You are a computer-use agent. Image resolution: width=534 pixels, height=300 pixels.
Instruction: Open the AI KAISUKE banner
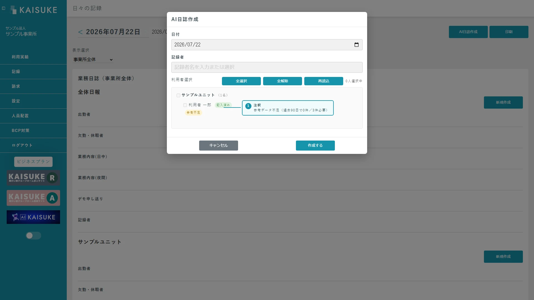point(33,217)
